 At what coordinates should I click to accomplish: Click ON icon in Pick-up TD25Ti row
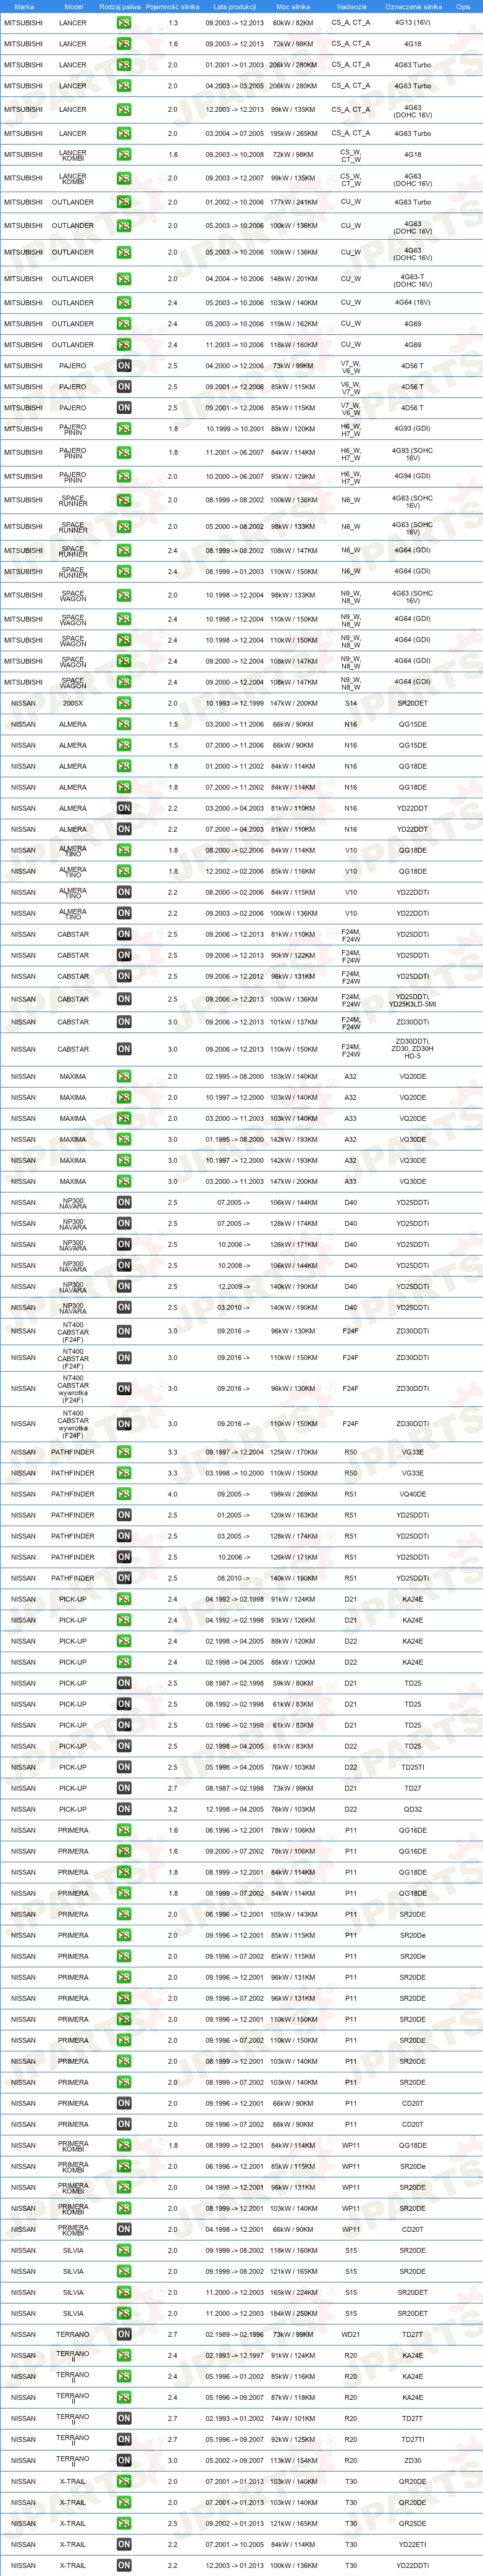124,1767
